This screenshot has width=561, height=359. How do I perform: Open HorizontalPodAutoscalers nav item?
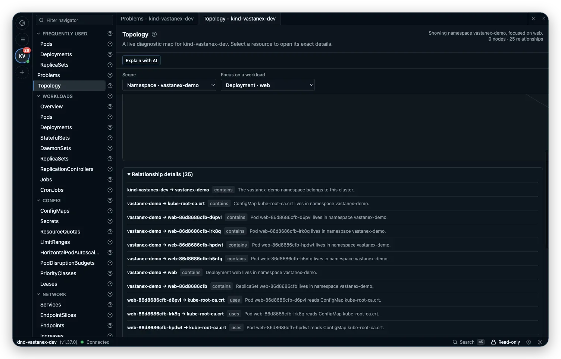(69, 252)
